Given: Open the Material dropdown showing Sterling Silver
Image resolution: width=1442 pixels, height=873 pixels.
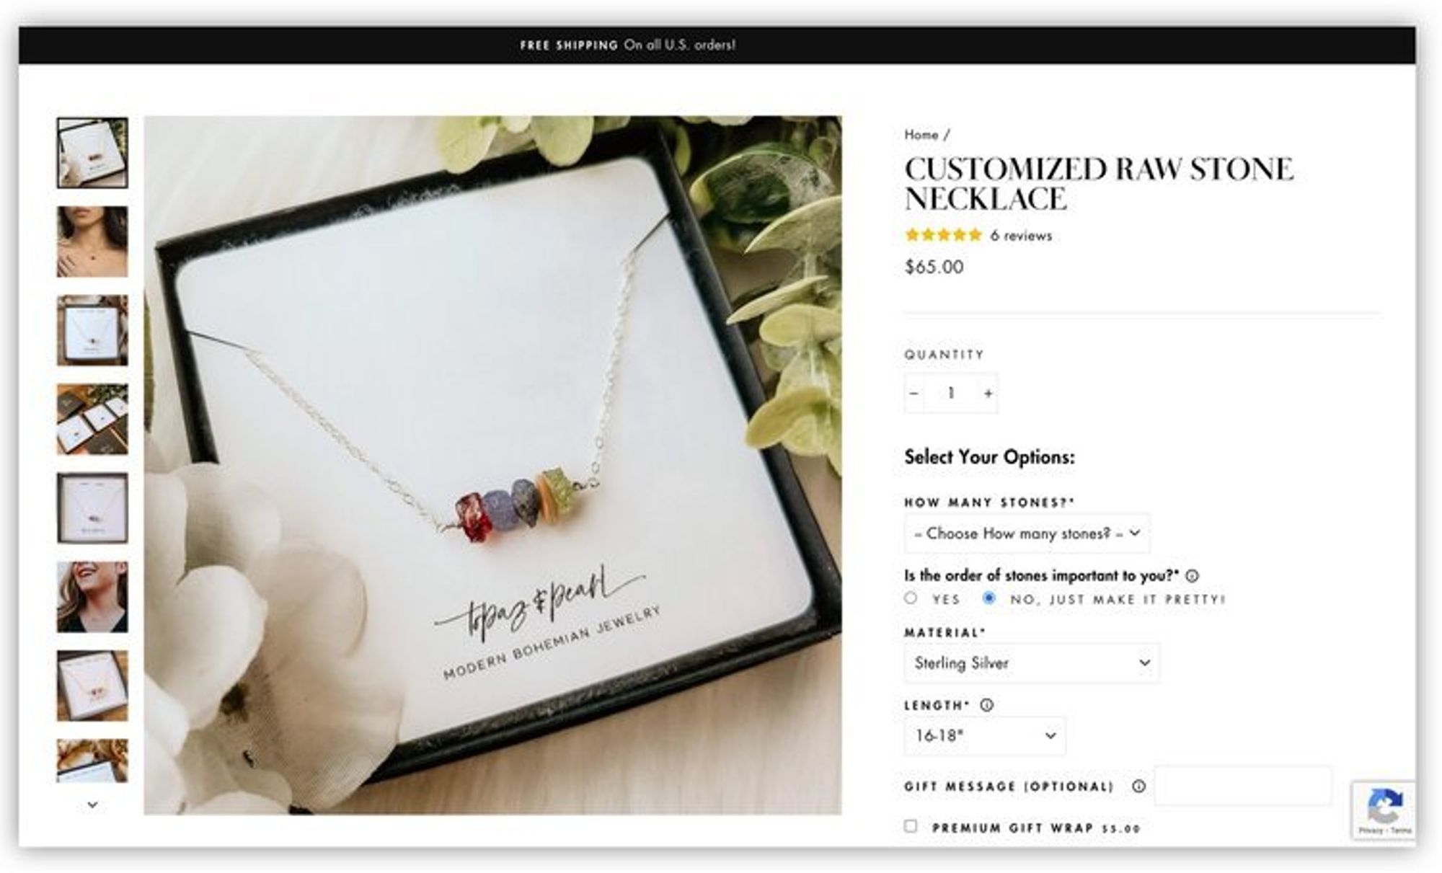Looking at the screenshot, I should pyautogui.click(x=1032, y=663).
